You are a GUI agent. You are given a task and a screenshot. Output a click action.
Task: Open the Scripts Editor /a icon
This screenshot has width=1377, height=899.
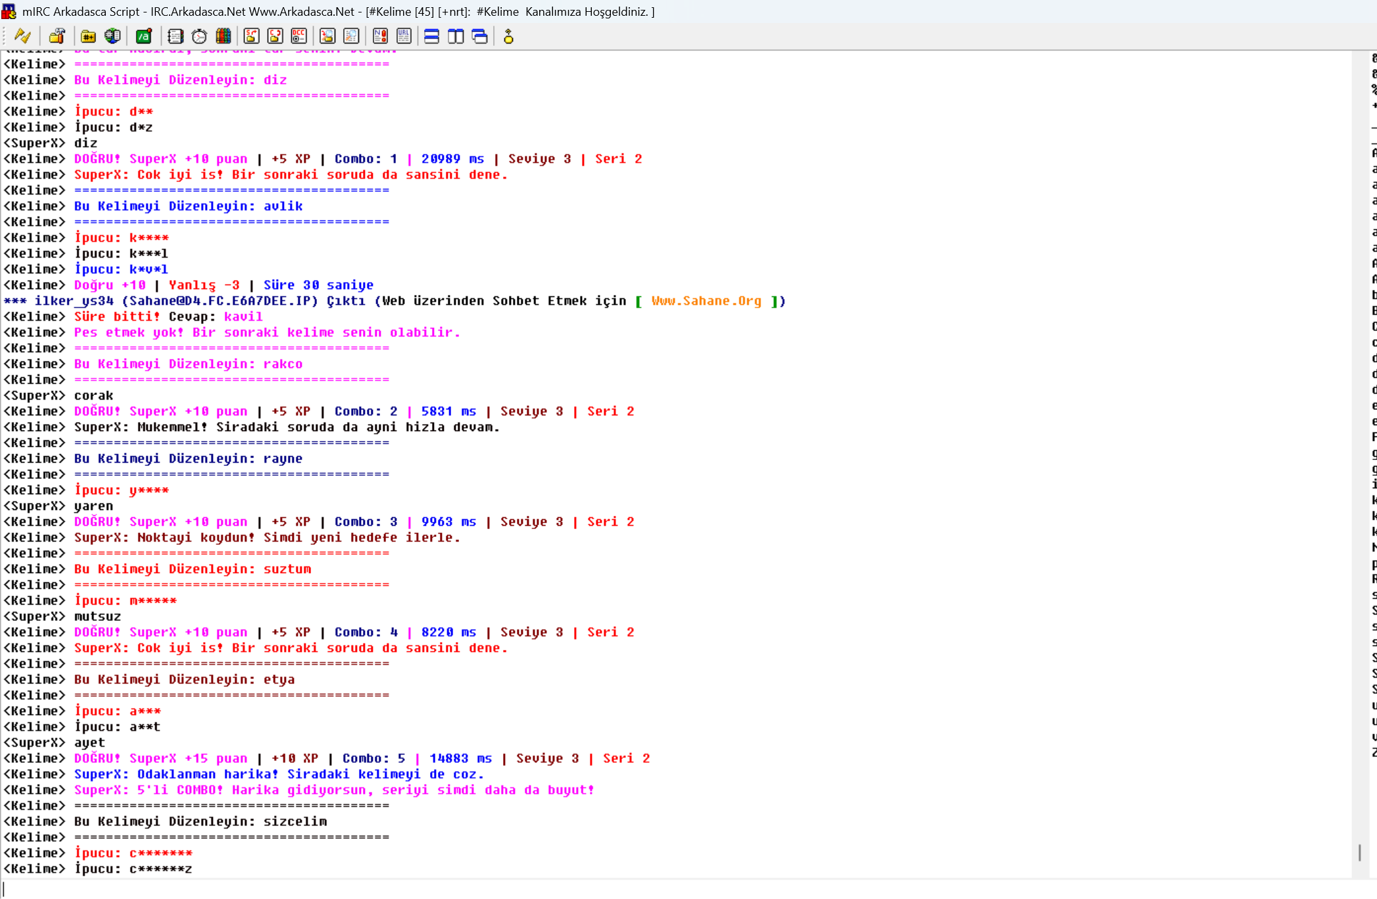(143, 36)
